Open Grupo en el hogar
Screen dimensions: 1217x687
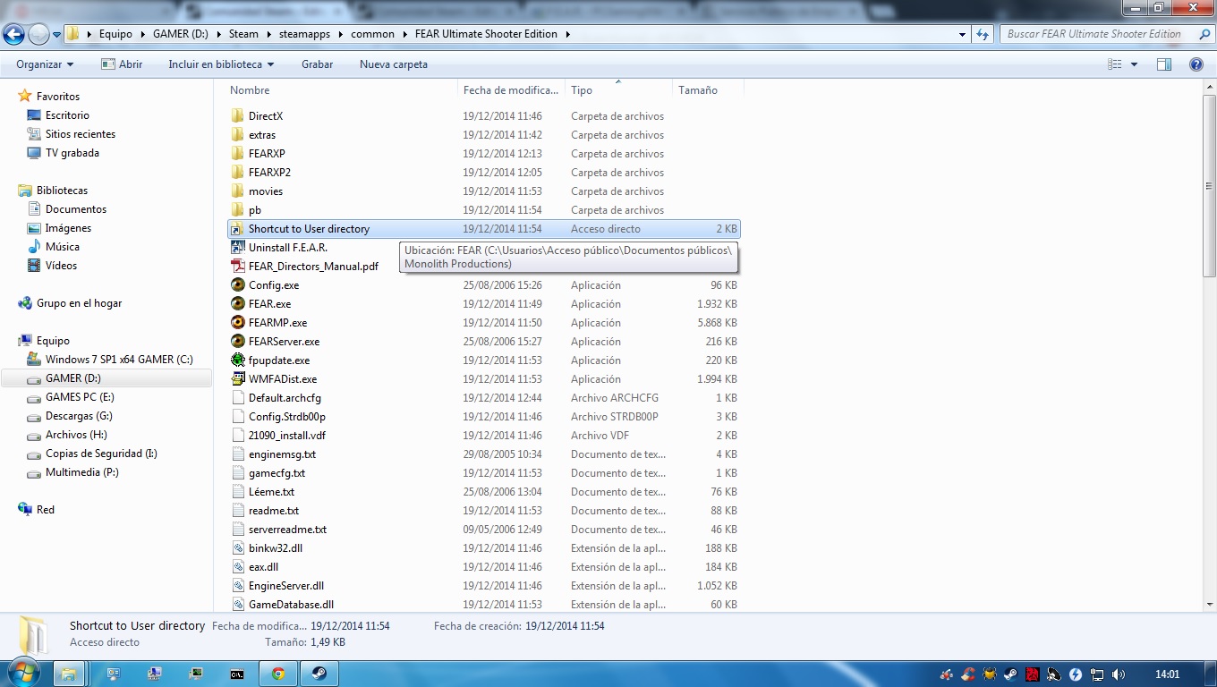pyautogui.click(x=79, y=303)
